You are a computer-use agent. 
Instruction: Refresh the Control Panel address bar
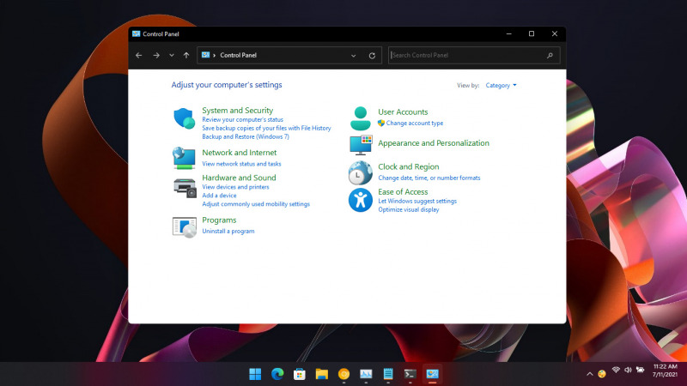coord(372,56)
